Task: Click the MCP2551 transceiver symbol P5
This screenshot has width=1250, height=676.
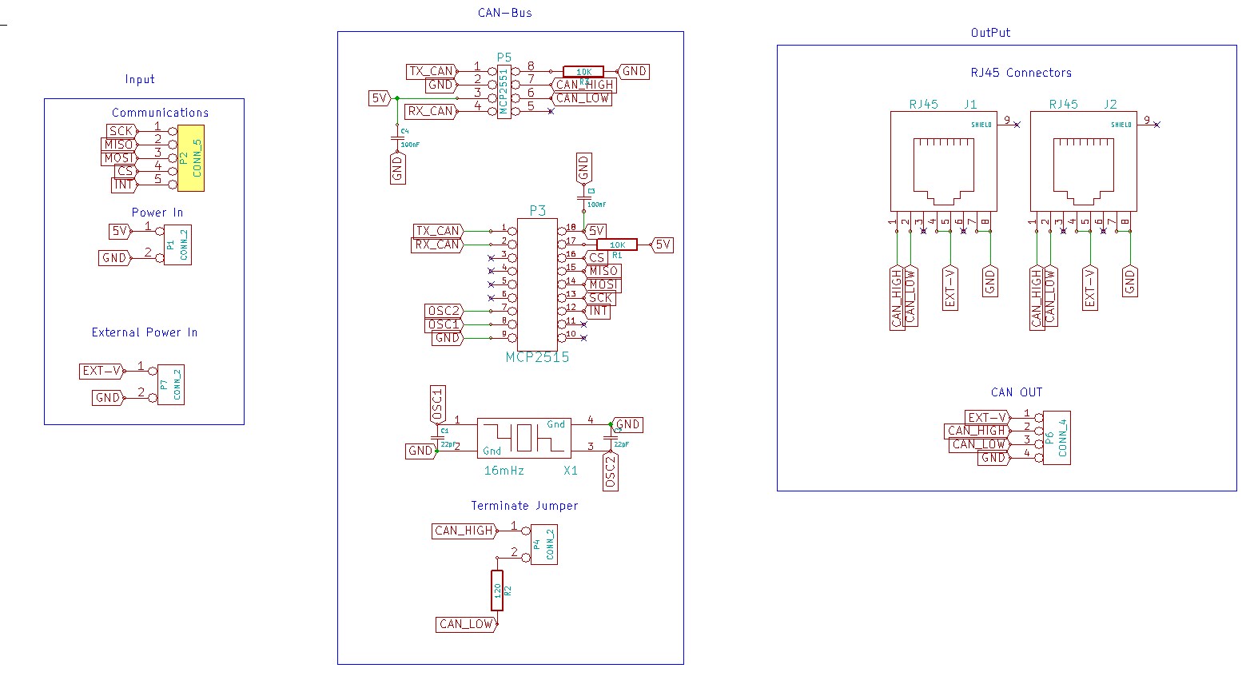Action: [504, 91]
